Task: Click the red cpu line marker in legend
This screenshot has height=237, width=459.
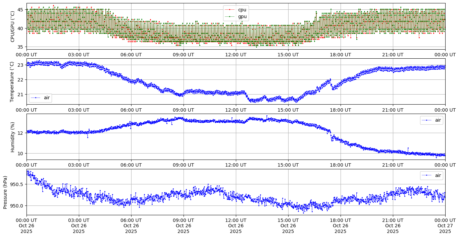Action: pos(231,10)
